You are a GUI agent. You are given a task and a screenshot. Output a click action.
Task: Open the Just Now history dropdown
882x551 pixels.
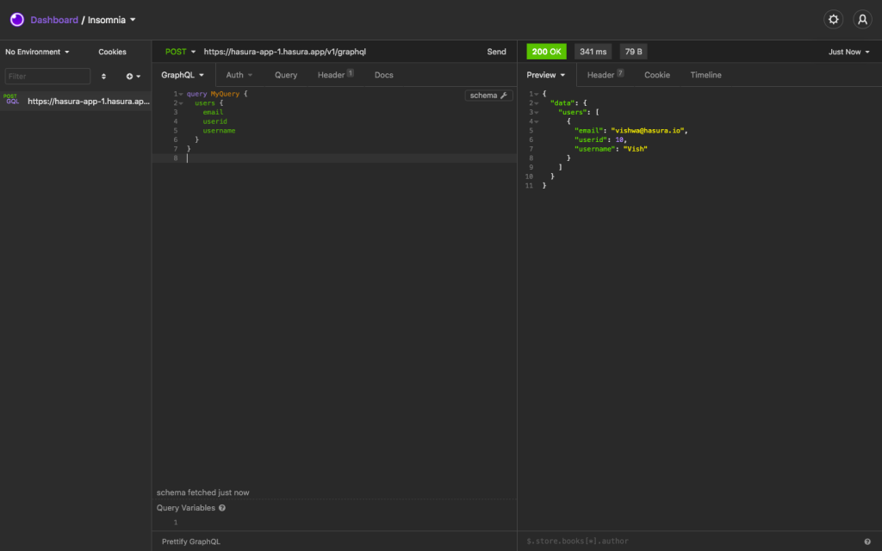(848, 52)
